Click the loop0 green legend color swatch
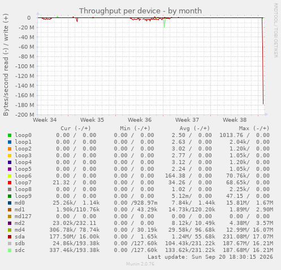 10,135
